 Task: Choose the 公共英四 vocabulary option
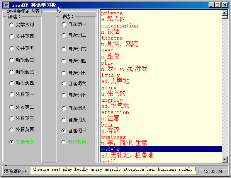click(22, 36)
